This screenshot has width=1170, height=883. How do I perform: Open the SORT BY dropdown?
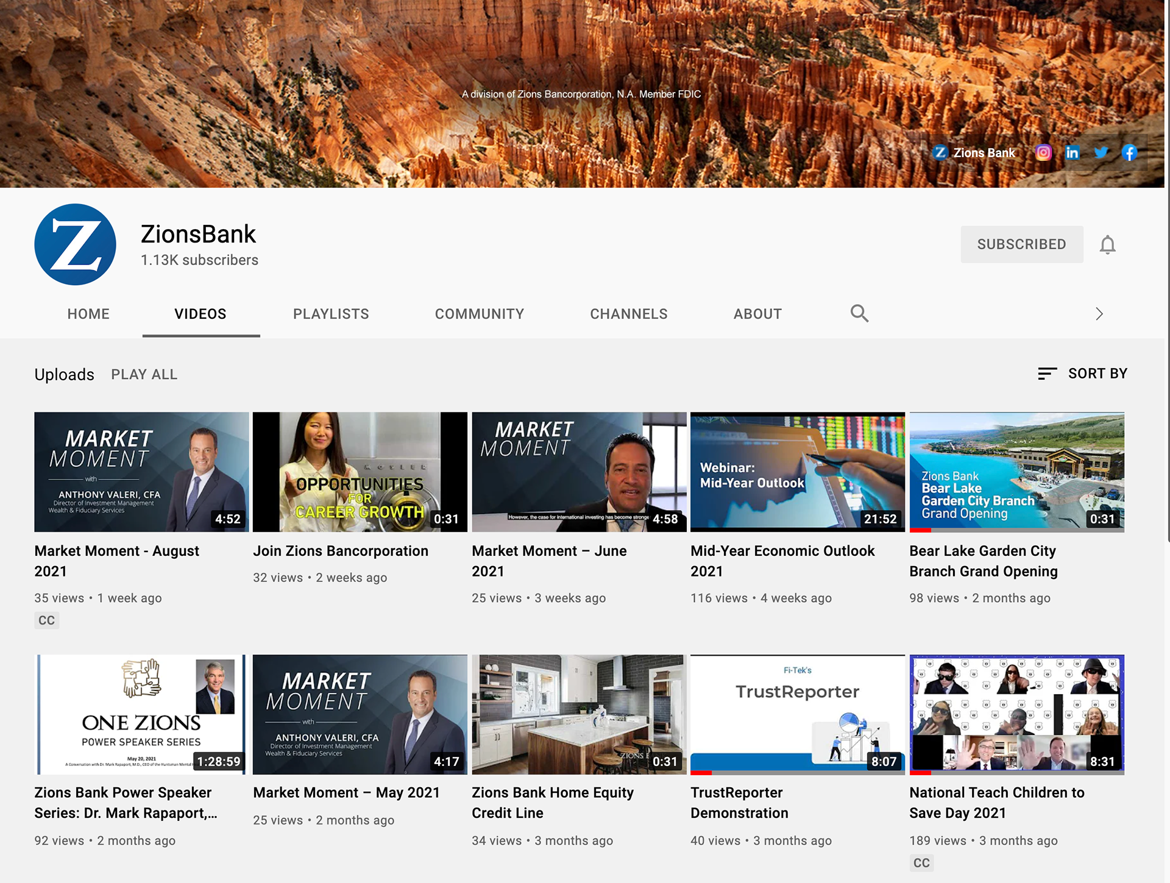click(x=1083, y=374)
